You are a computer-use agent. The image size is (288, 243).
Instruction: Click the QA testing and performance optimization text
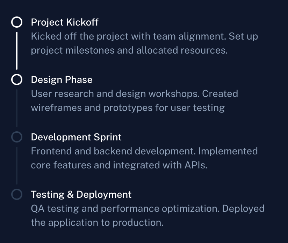pyautogui.click(x=125, y=209)
